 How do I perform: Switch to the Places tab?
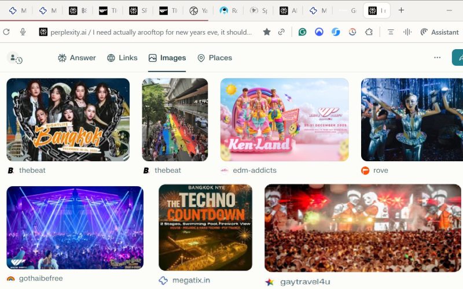pos(215,58)
